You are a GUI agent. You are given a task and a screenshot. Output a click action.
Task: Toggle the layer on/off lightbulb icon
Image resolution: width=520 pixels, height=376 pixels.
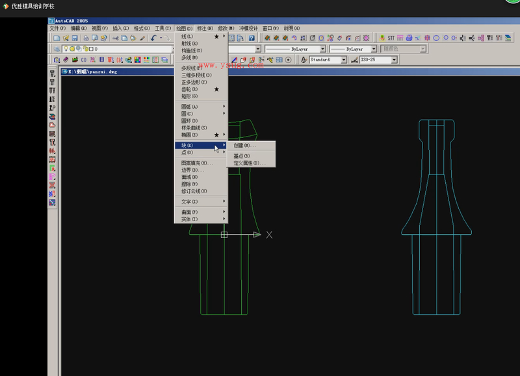pos(66,49)
